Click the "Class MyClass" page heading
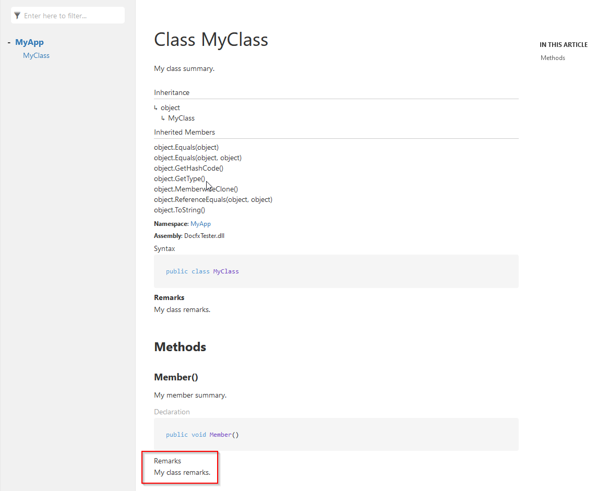Viewport: 597px width, 491px height. pyautogui.click(x=211, y=40)
